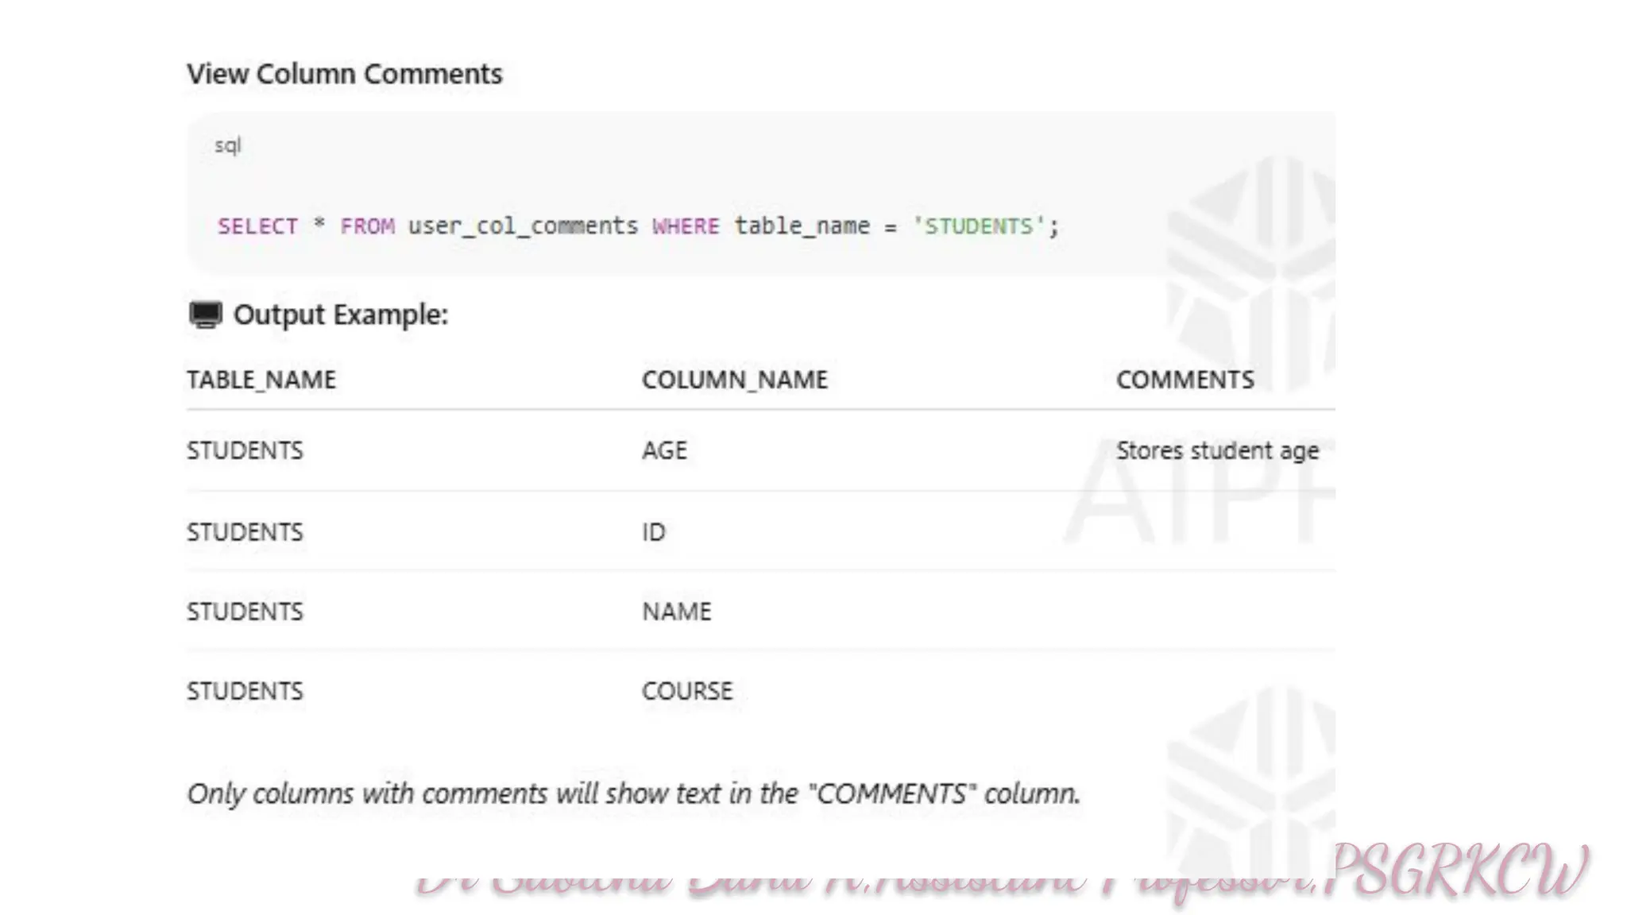The image size is (1627, 915).
Task: Click the sql language label
Action: [227, 145]
